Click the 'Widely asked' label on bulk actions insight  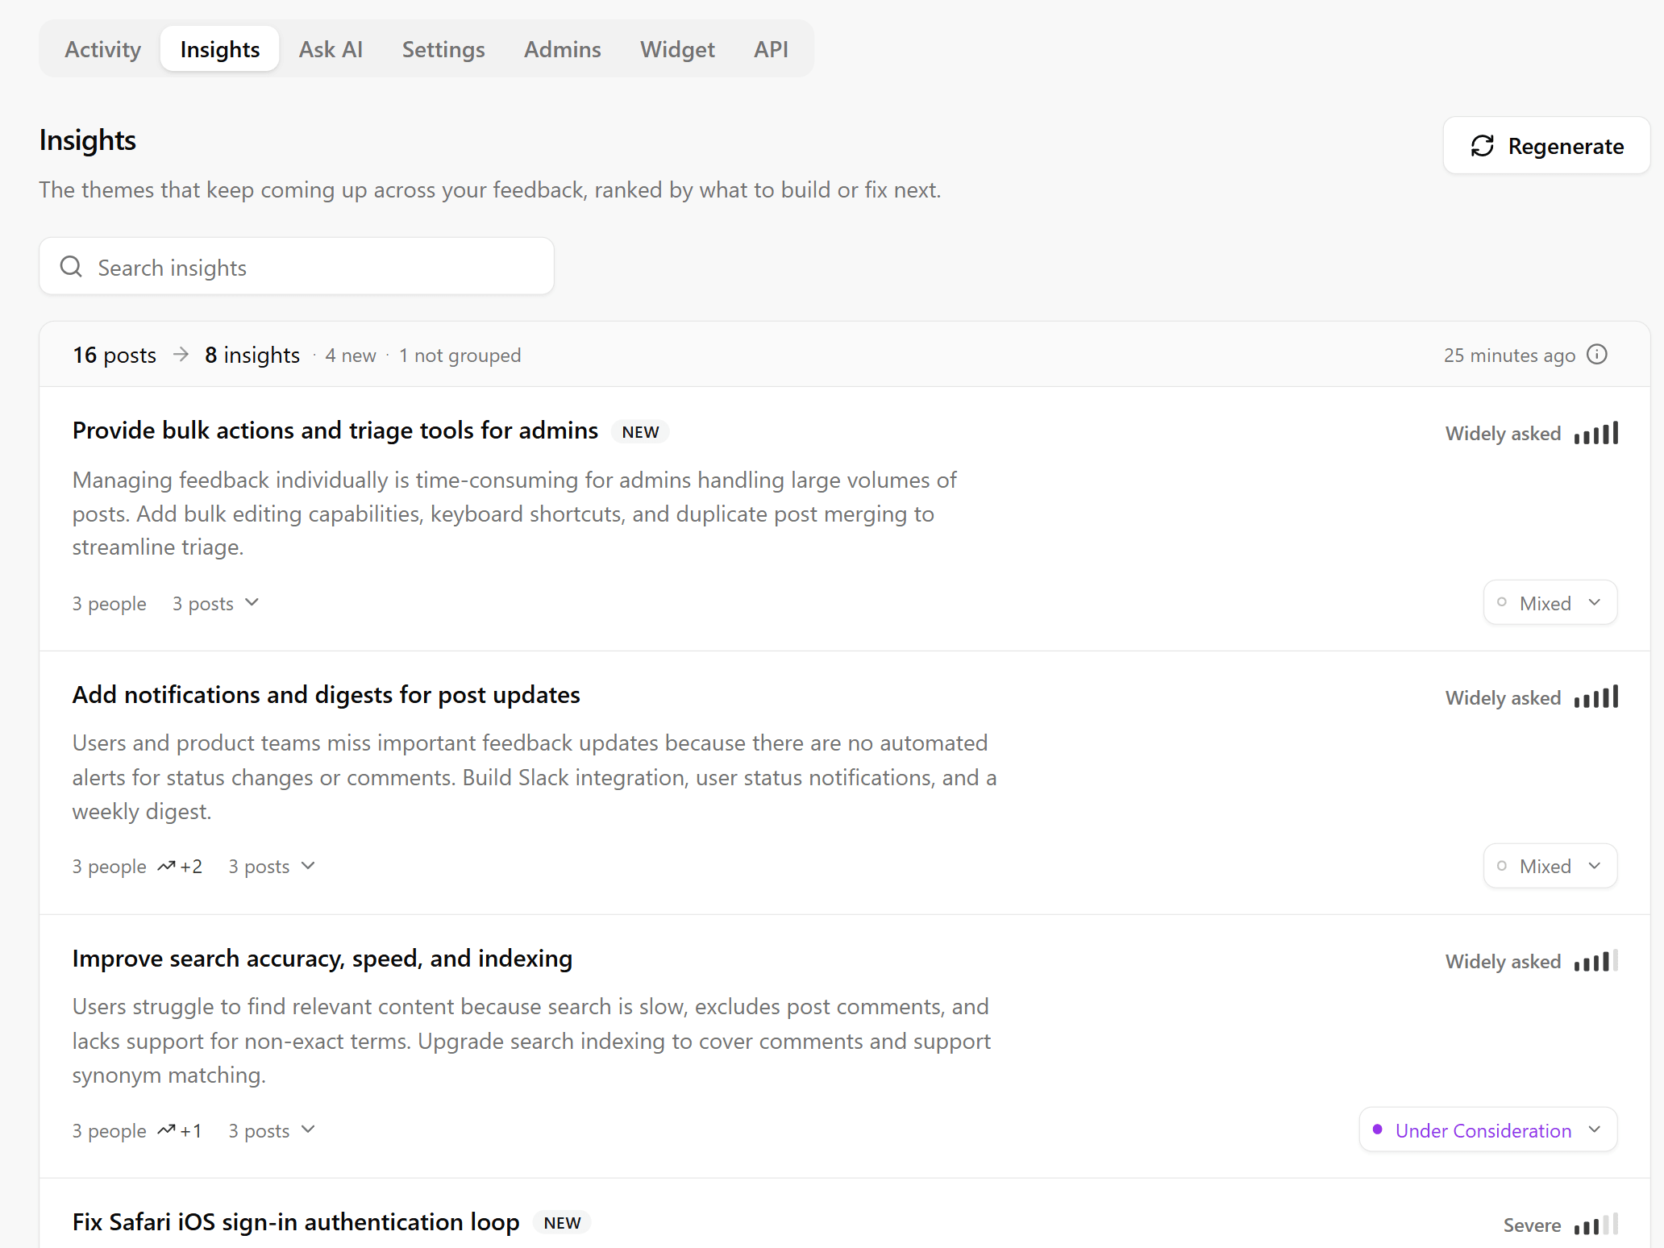(1503, 434)
